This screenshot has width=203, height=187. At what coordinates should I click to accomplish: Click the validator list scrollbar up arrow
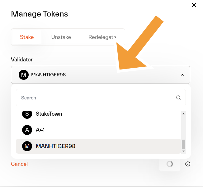coord(184,114)
